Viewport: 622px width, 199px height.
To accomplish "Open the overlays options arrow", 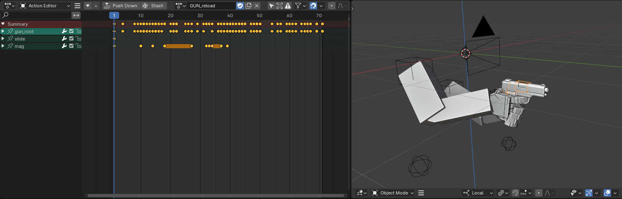I will click(615, 193).
